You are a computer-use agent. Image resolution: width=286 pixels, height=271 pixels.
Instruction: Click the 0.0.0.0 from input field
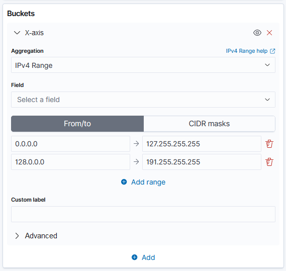(x=70, y=144)
